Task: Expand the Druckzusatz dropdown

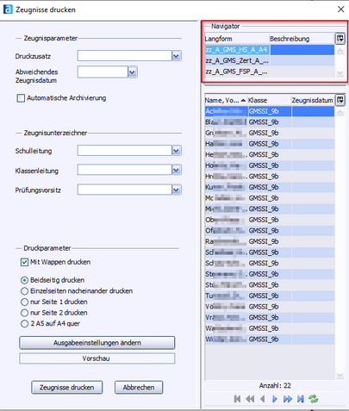Action: tap(177, 56)
